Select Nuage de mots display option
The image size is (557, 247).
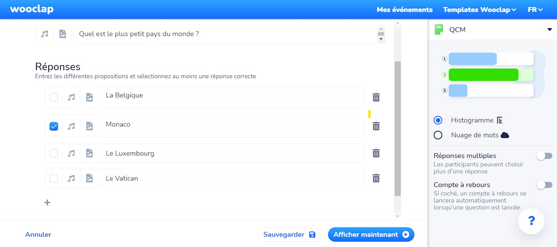[438, 135]
